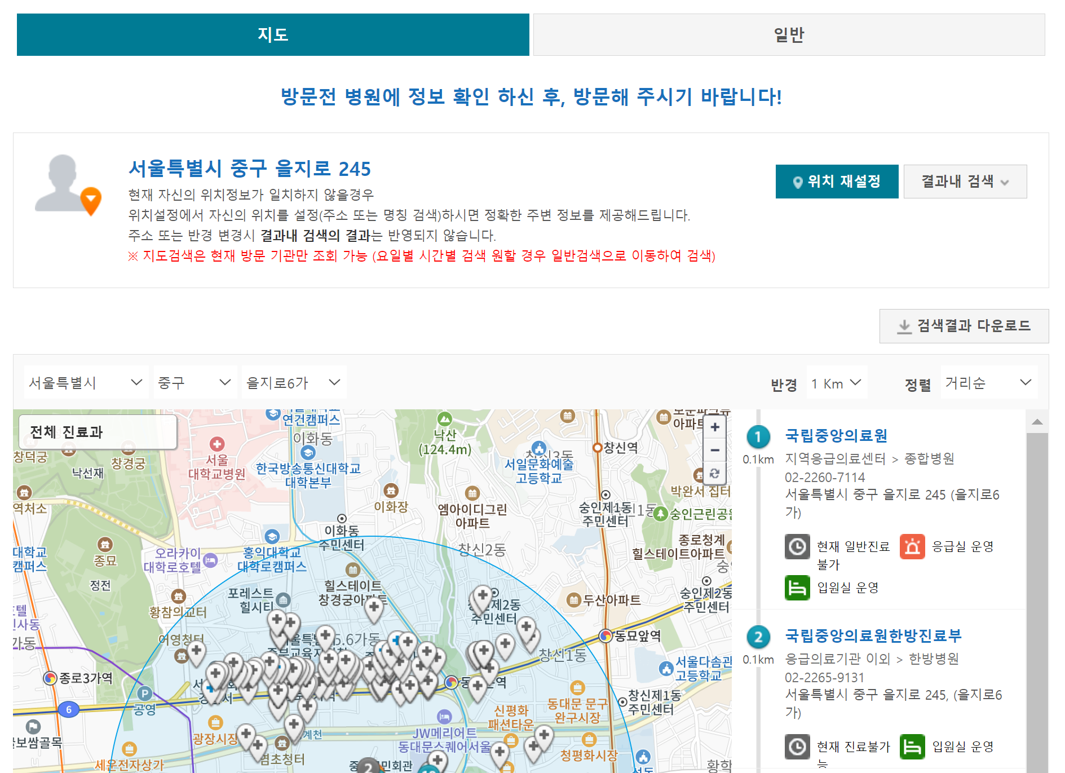Switch to the 지도 tab
1065x773 pixels.
point(273,35)
